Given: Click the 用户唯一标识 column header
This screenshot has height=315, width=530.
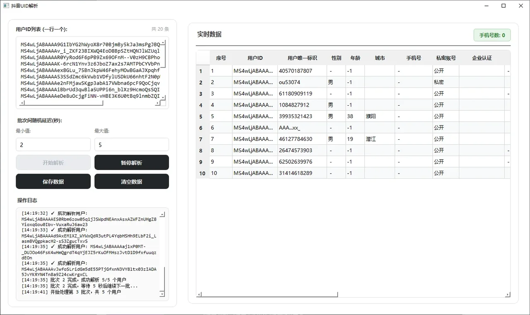Looking at the screenshot, I should [302, 58].
